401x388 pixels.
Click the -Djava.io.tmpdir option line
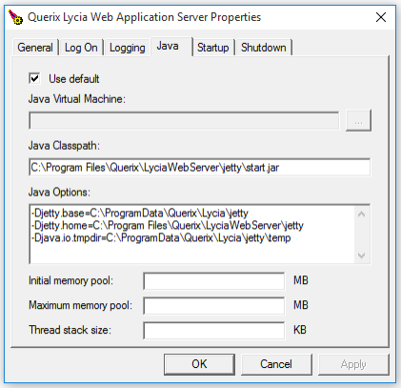click(x=161, y=238)
